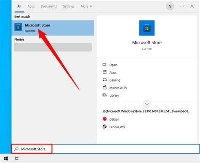The width and height of the screenshot is (200, 163).
Task: Jump to Gaming section of the Store
Action: 115,80
